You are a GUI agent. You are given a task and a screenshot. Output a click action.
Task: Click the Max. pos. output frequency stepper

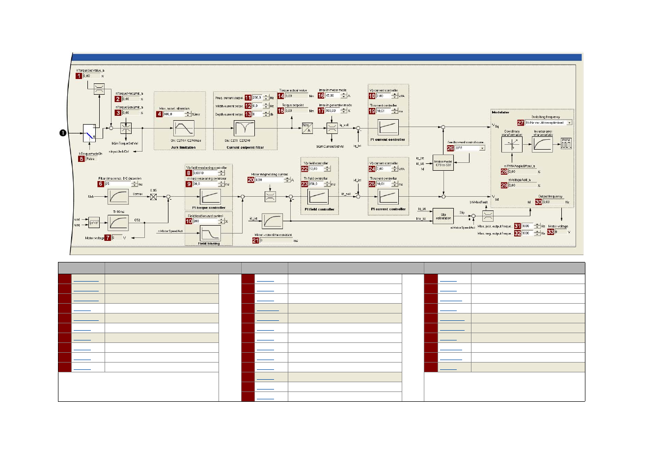point(537,226)
